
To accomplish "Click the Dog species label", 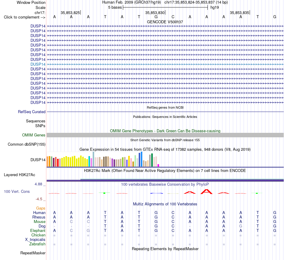I will tap(42, 226).
